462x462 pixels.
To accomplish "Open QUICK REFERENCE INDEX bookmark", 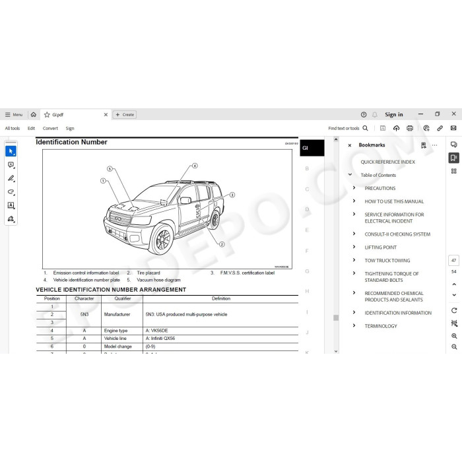I will [x=388, y=162].
